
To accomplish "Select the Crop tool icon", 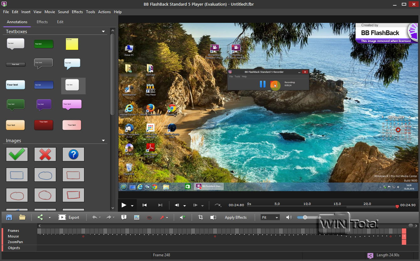I will click(x=201, y=217).
